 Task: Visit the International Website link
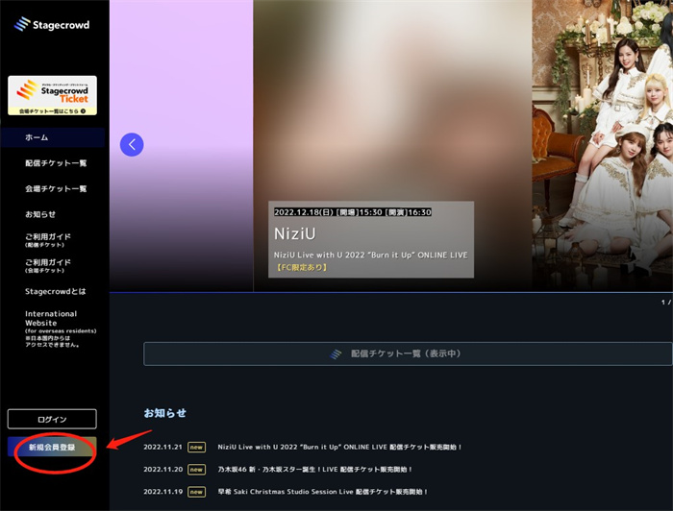(x=60, y=328)
